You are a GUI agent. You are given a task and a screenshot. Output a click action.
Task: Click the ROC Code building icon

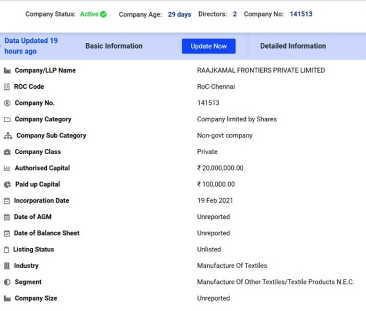[x=7, y=87]
